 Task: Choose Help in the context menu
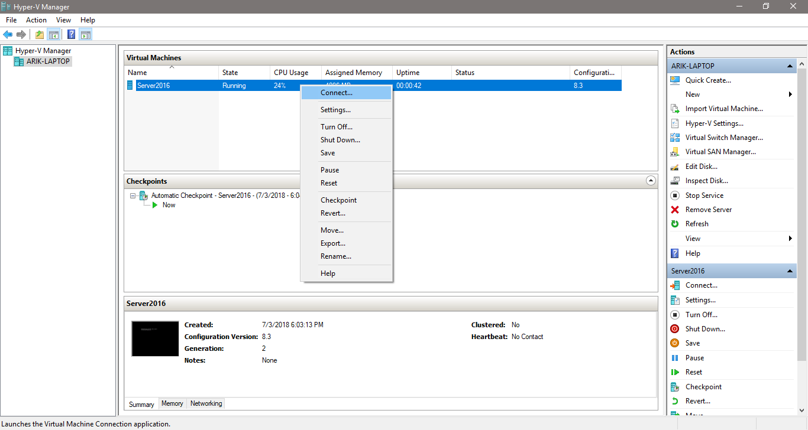[346, 273]
